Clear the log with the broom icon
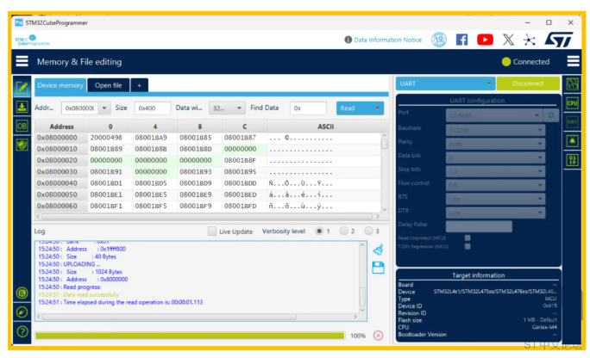Image resolution: width=590 pixels, height=358 pixels. click(x=378, y=250)
